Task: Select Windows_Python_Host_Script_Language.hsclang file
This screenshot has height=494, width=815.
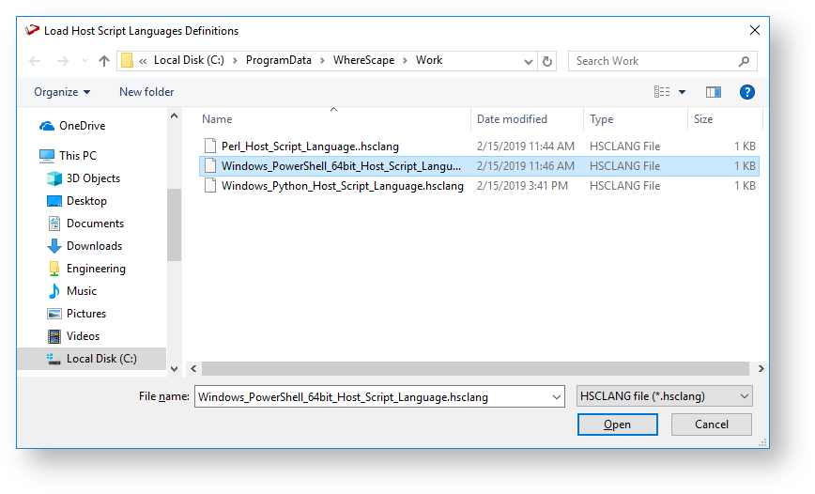Action: (479, 186)
